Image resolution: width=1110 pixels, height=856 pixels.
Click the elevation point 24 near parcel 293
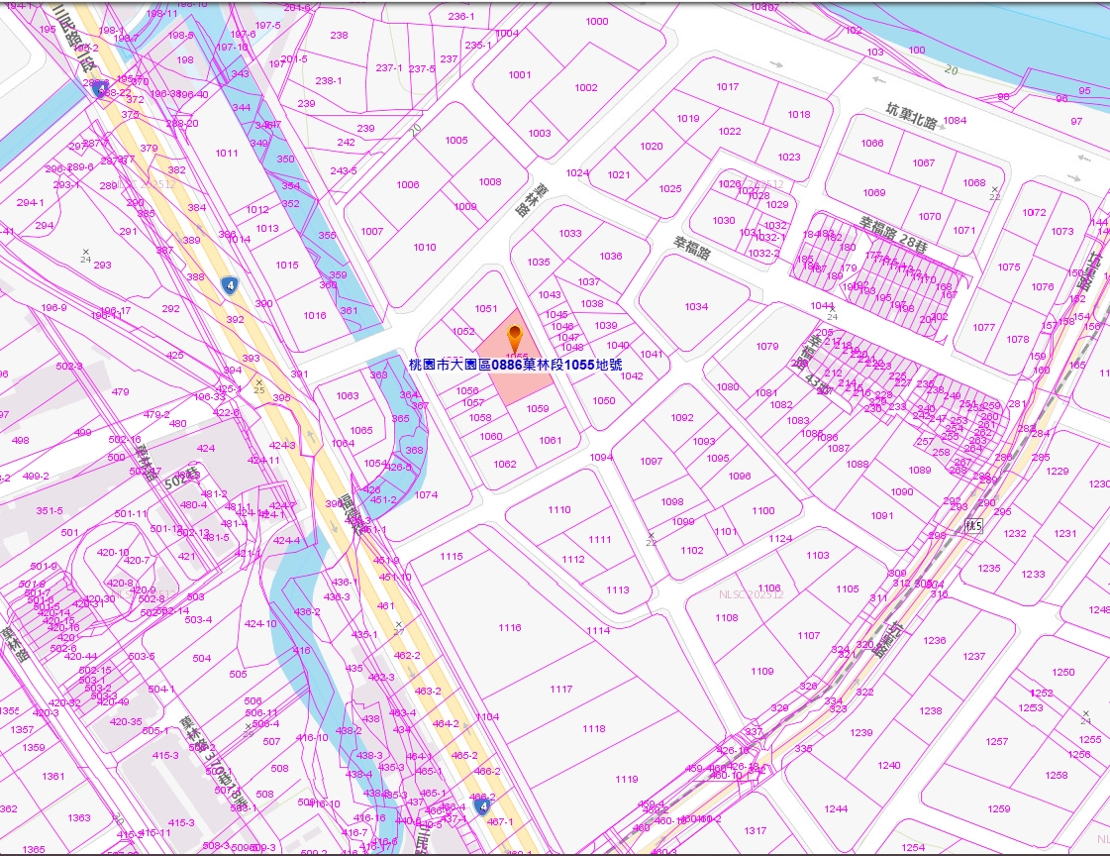(x=86, y=255)
